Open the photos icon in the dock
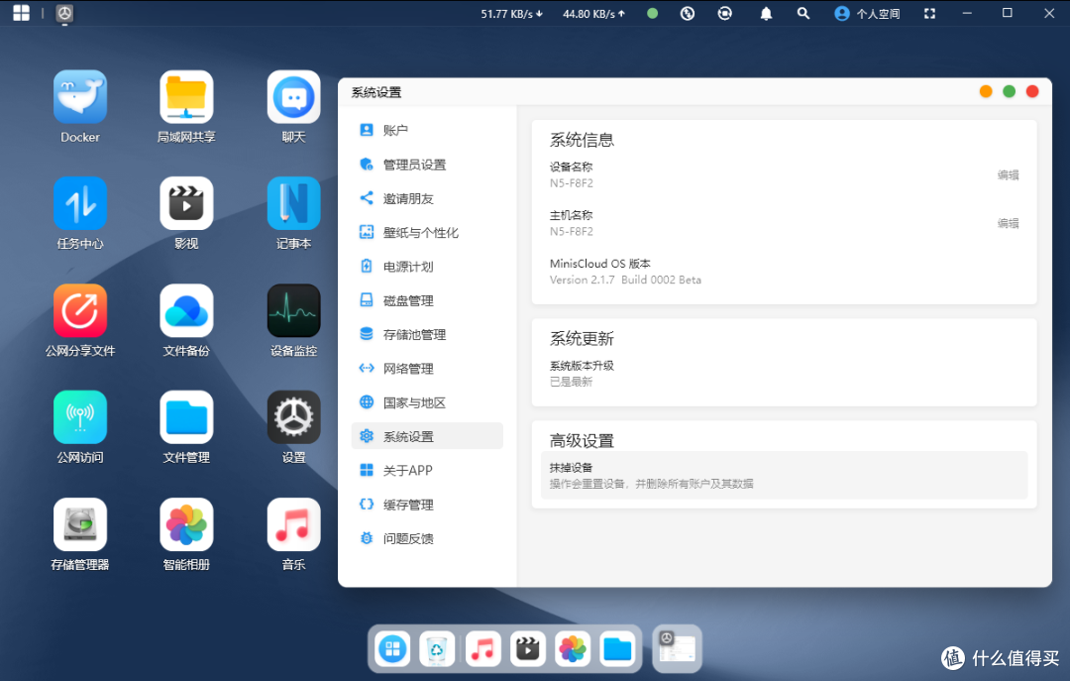The image size is (1070, 681). click(x=573, y=649)
